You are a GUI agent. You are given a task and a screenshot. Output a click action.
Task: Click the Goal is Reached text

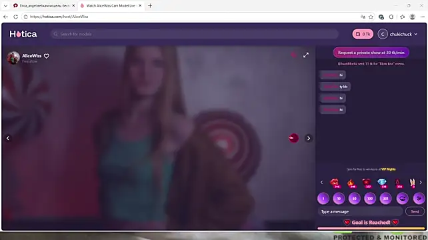pyautogui.click(x=371, y=223)
